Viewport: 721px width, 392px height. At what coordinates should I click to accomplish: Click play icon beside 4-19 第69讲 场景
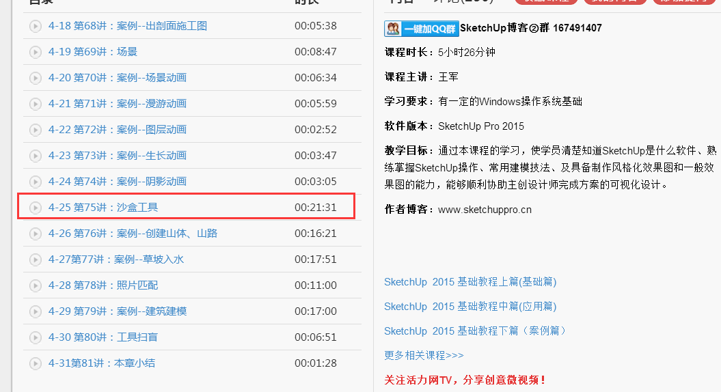[36, 52]
